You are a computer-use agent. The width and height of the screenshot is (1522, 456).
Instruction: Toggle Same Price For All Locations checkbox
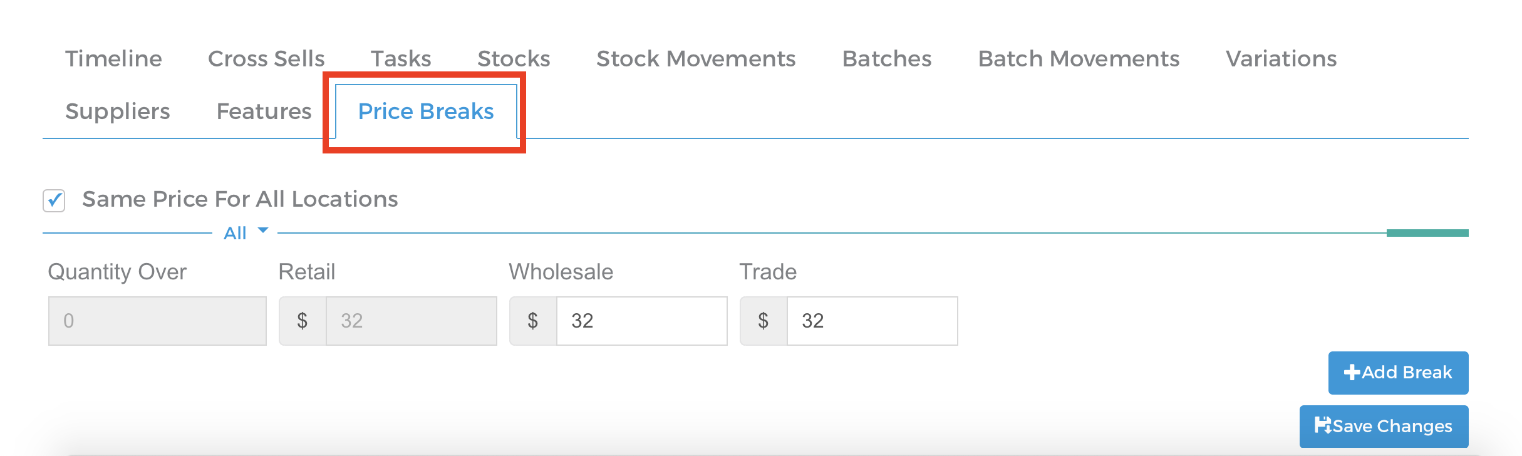click(54, 200)
